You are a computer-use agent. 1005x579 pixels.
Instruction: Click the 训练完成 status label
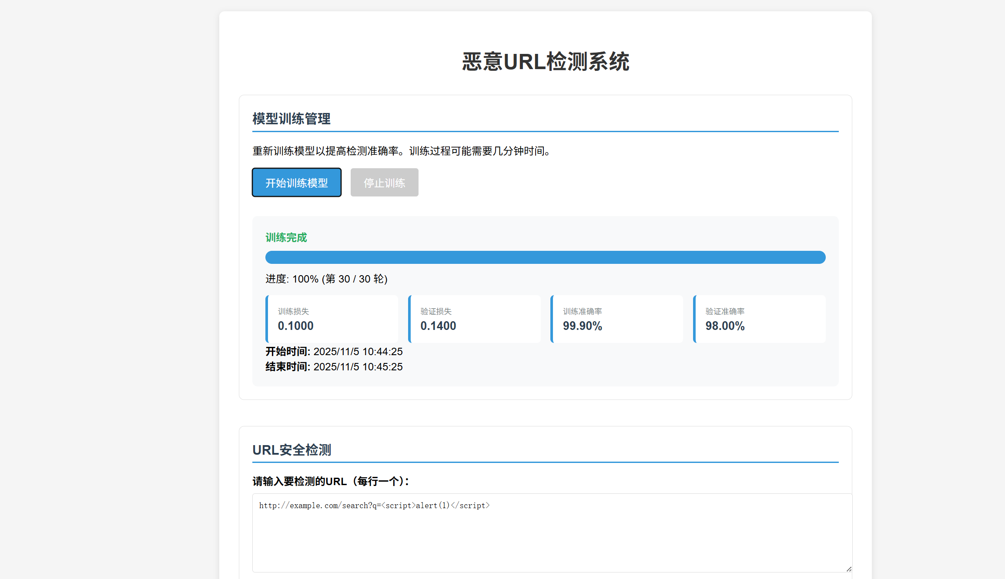pos(286,238)
